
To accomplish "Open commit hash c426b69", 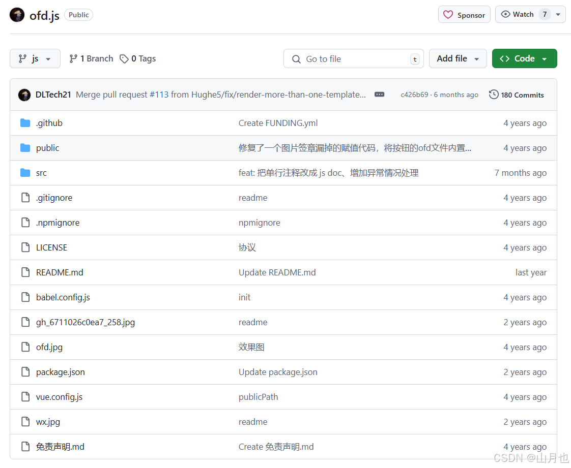I will click(414, 95).
